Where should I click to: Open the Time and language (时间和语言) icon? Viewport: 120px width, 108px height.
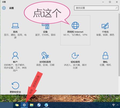click(45, 56)
